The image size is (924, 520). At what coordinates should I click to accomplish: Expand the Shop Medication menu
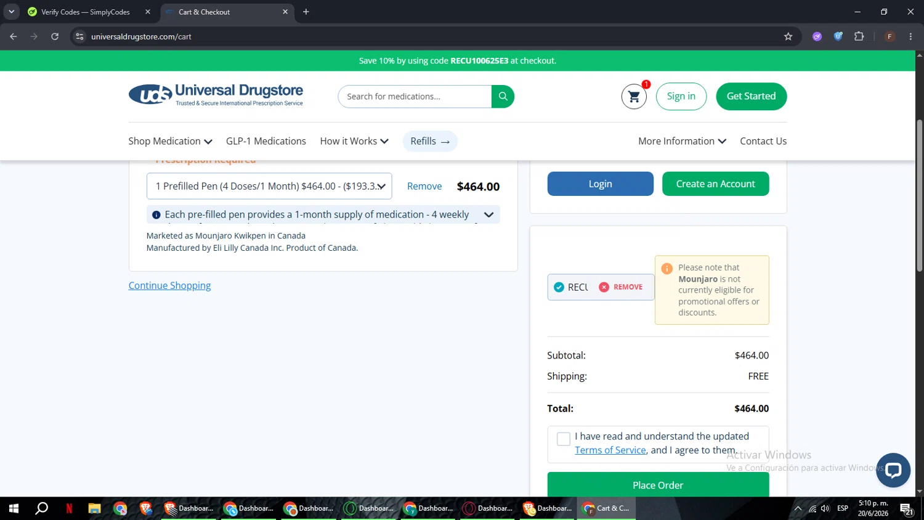coord(170,141)
